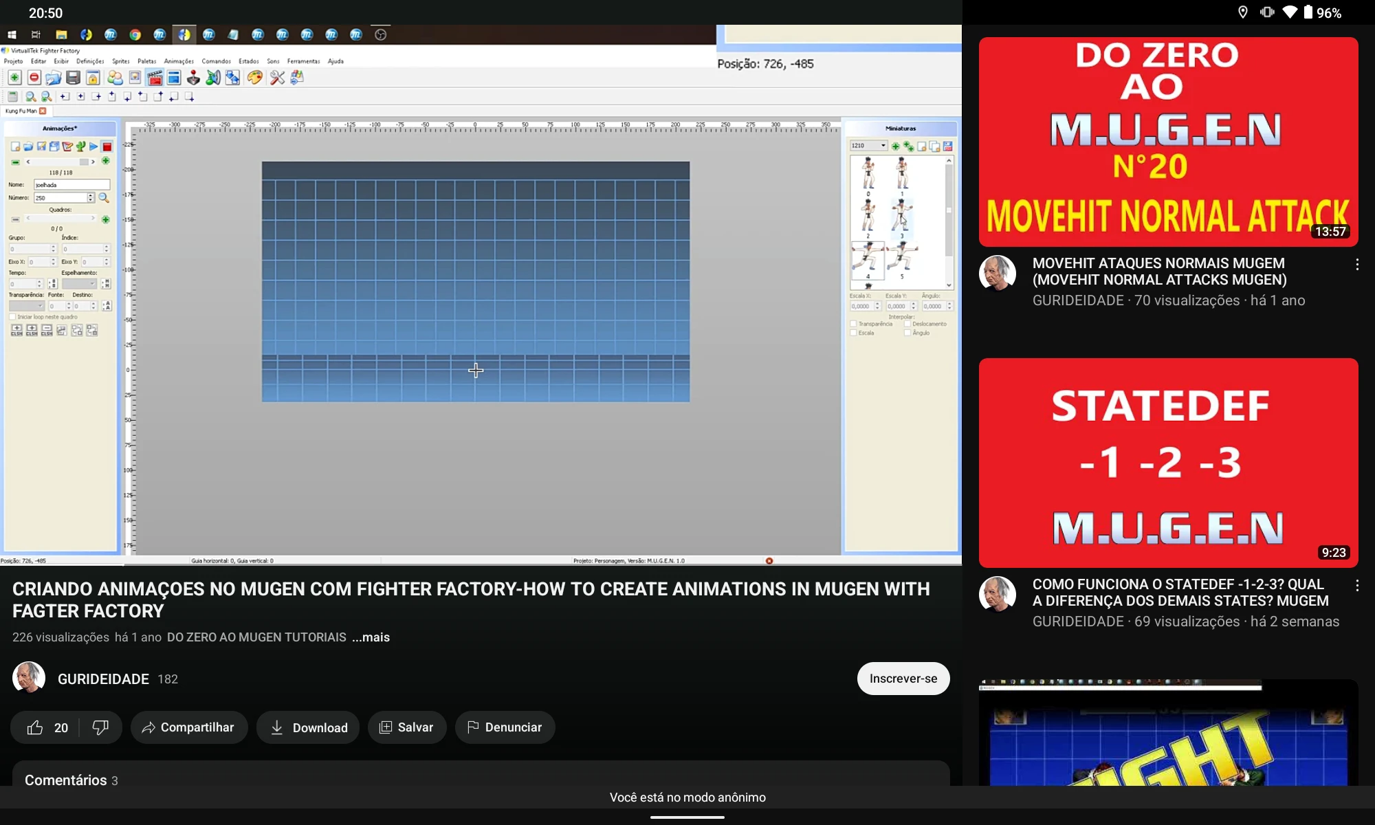Open the Transparência dropdown in Animações

[26, 306]
